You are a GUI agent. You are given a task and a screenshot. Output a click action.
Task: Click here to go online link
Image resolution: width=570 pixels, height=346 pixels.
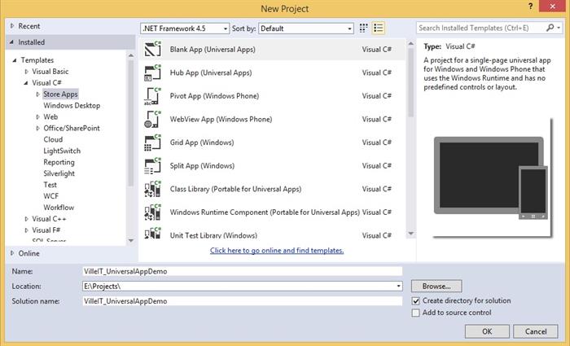pyautogui.click(x=277, y=251)
